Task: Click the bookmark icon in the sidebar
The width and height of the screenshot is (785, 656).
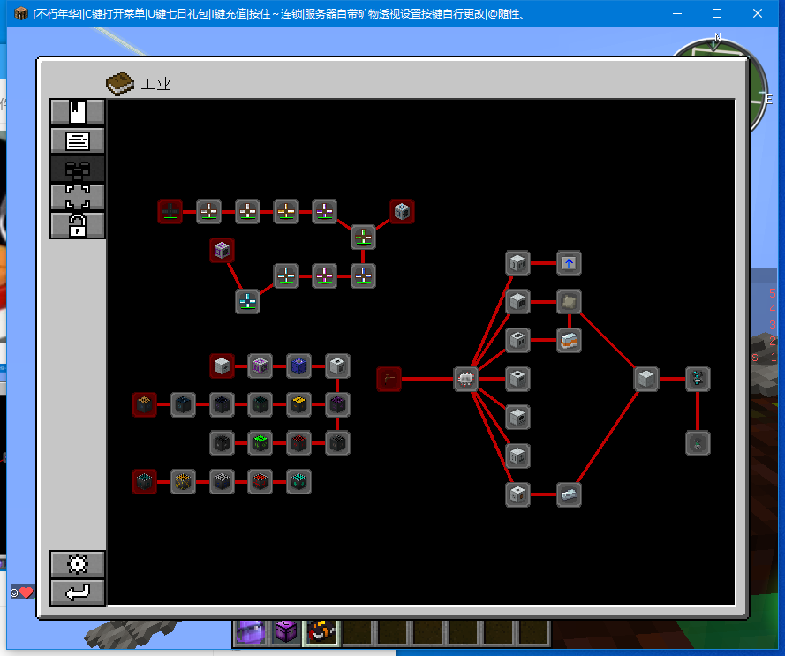Action: 78,111
